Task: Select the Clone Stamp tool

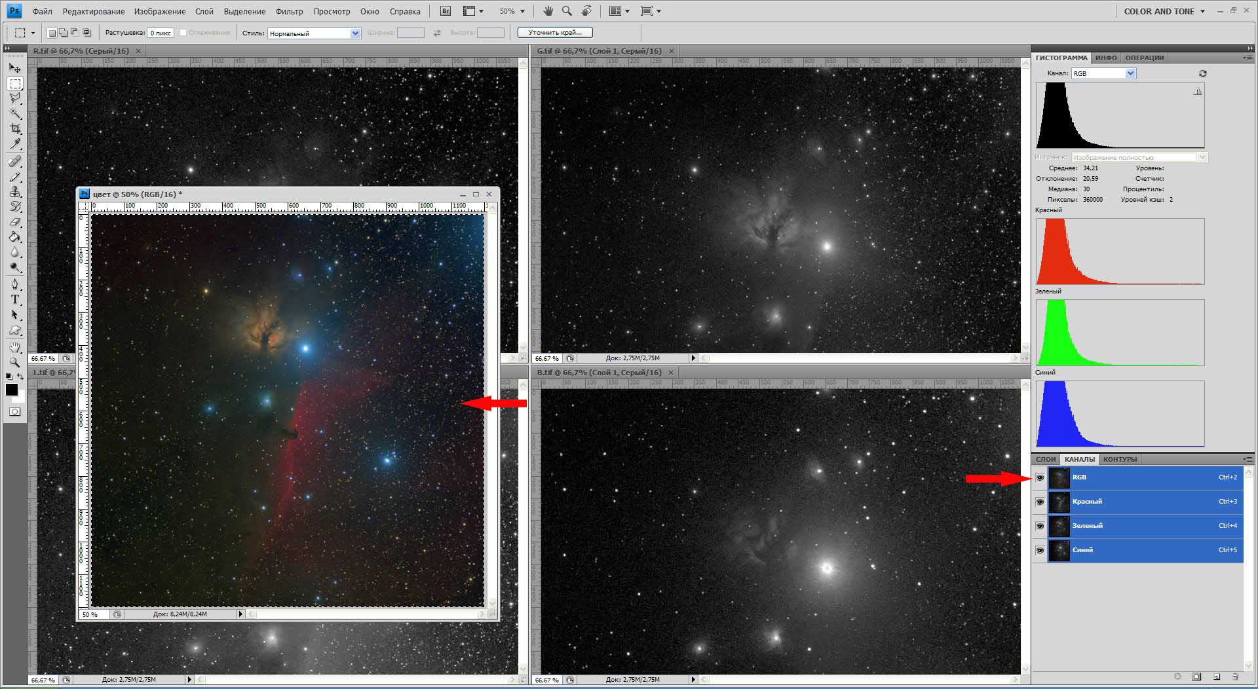Action: pyautogui.click(x=15, y=191)
